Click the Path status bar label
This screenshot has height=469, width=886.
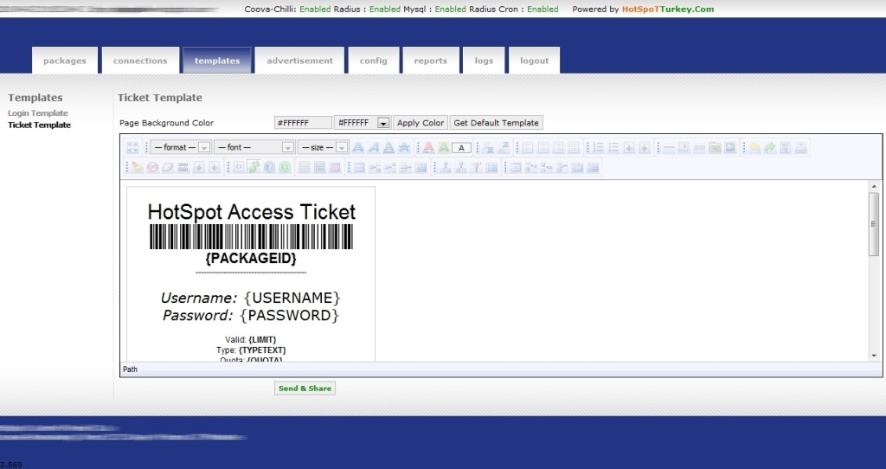click(130, 369)
